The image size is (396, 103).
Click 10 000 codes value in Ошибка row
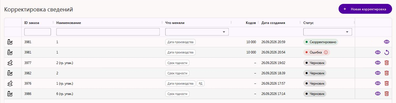(251, 52)
